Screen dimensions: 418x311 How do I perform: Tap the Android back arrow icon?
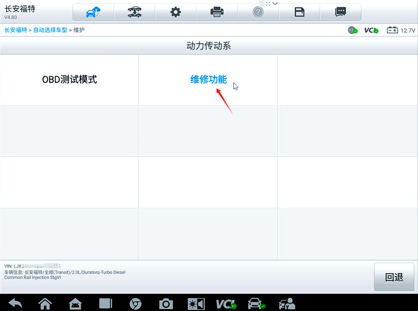(x=15, y=304)
